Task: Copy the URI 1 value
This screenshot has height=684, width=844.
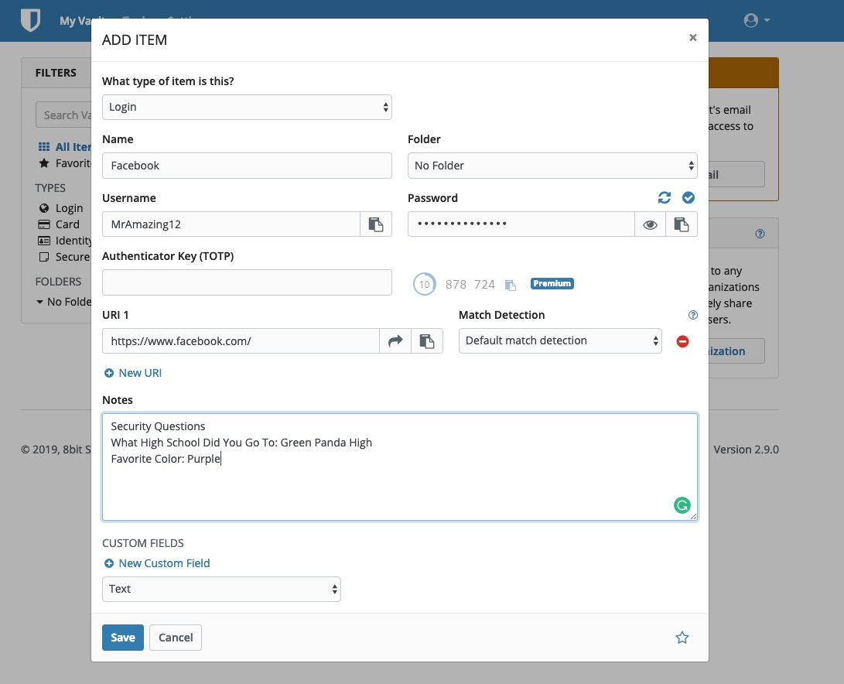Action: point(427,341)
